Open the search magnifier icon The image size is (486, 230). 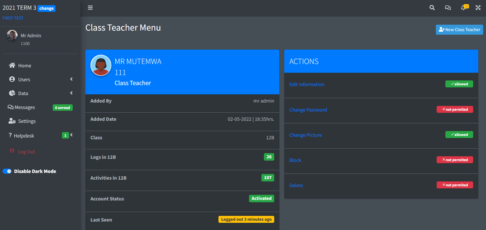[x=432, y=8]
